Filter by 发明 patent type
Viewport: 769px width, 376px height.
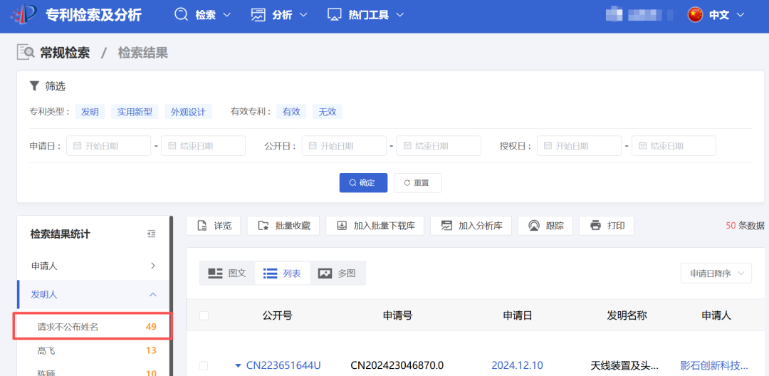[x=90, y=112]
